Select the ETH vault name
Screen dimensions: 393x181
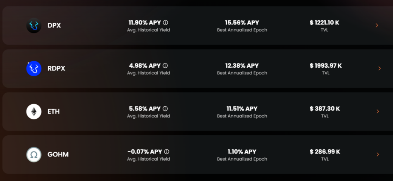pyautogui.click(x=54, y=111)
